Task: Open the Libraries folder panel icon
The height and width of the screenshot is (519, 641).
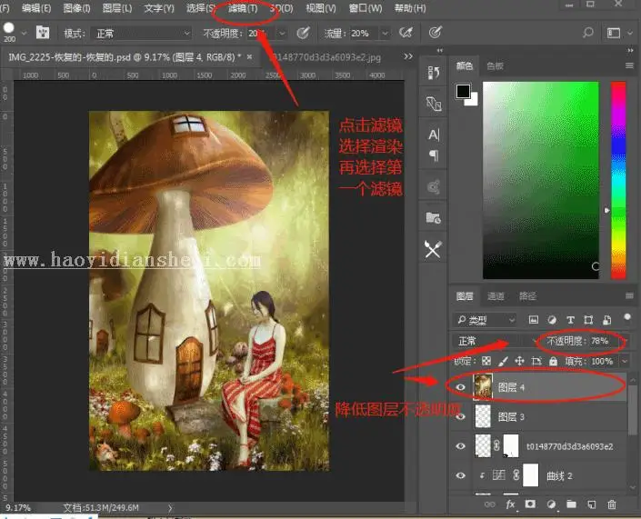Action: click(x=434, y=217)
